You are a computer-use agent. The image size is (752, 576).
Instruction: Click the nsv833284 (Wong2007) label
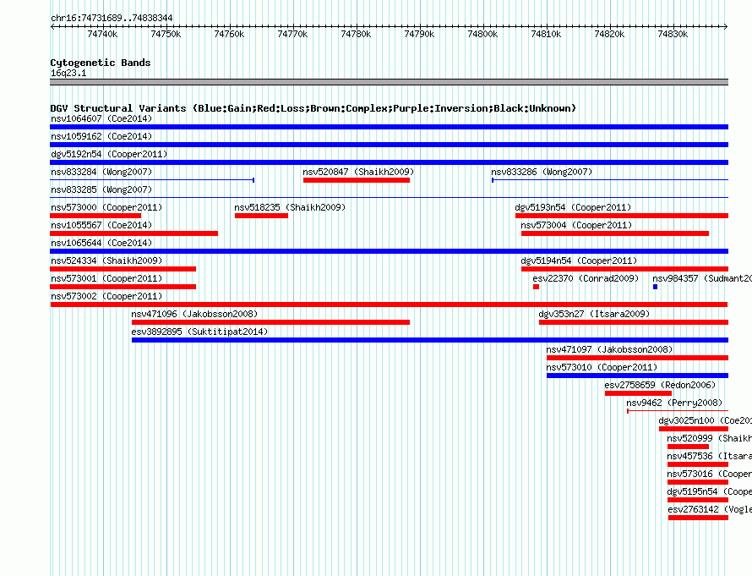pos(101,172)
